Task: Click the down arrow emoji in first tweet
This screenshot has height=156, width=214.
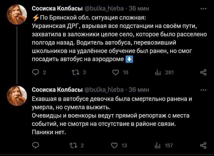Action: click(x=129, y=59)
